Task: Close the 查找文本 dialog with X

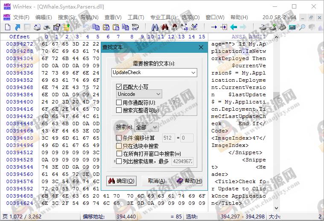Action: [201, 47]
